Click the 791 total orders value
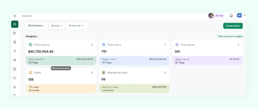 click(x=104, y=52)
